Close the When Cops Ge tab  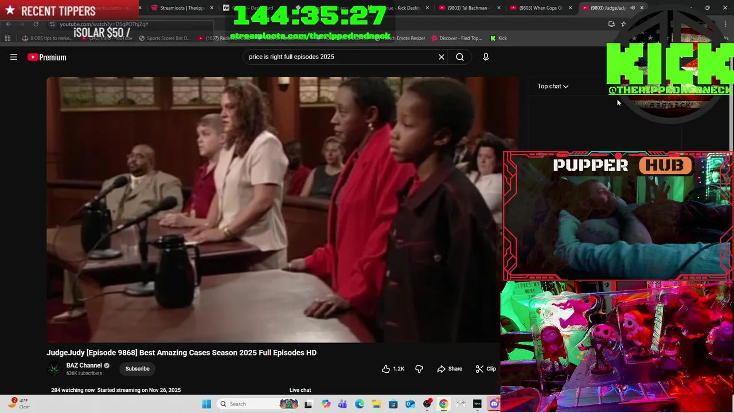click(x=570, y=7)
